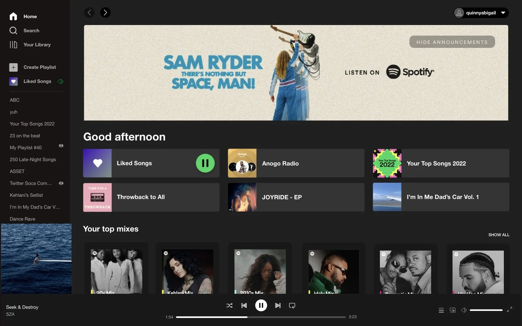The width and height of the screenshot is (522, 326).
Task: Mute the volume with speaker icon
Action: point(464,310)
